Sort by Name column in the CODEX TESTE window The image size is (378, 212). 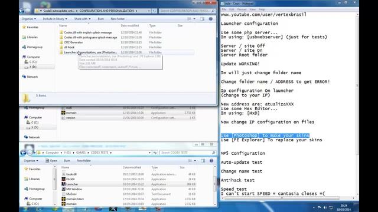[x=65, y=167]
